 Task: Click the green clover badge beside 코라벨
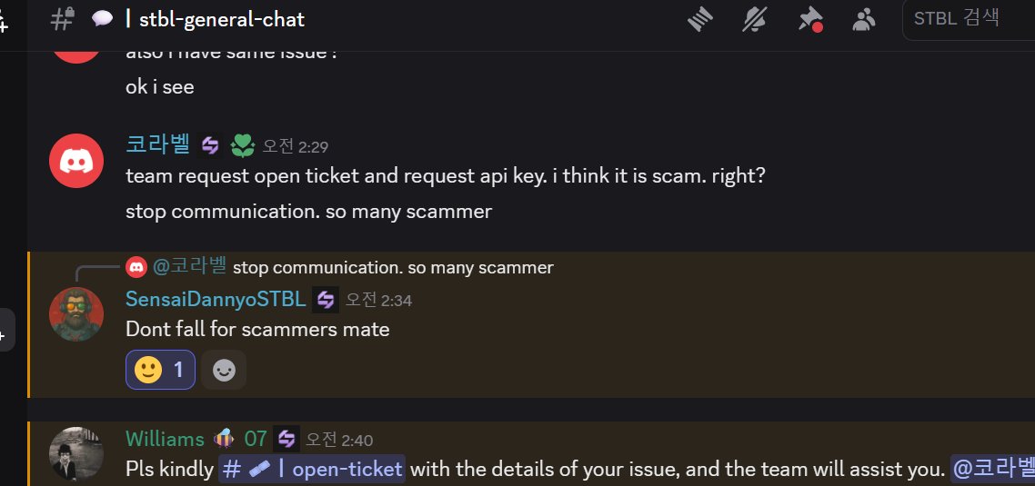click(x=241, y=144)
